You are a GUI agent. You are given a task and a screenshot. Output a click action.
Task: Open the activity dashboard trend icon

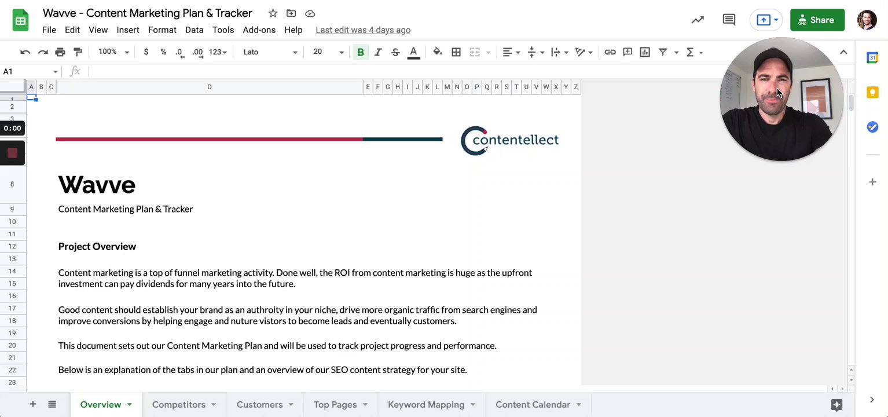[698, 20]
